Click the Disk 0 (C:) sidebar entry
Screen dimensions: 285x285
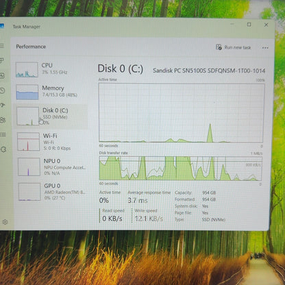pos(51,116)
